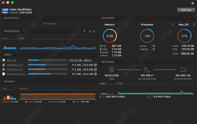Click the Hello_Mac的iMac computer name

coord(21,9)
